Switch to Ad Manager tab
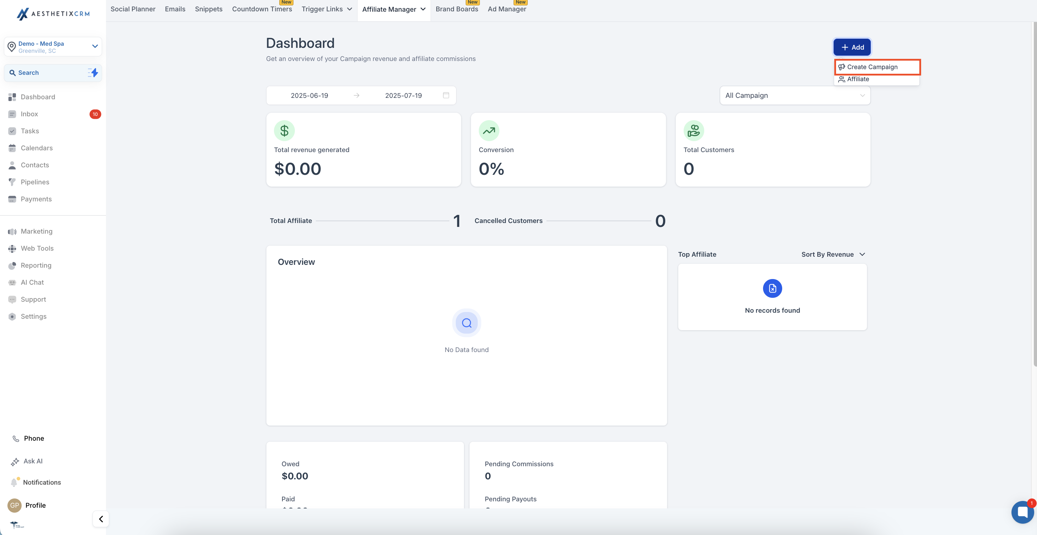The image size is (1037, 535). click(507, 9)
